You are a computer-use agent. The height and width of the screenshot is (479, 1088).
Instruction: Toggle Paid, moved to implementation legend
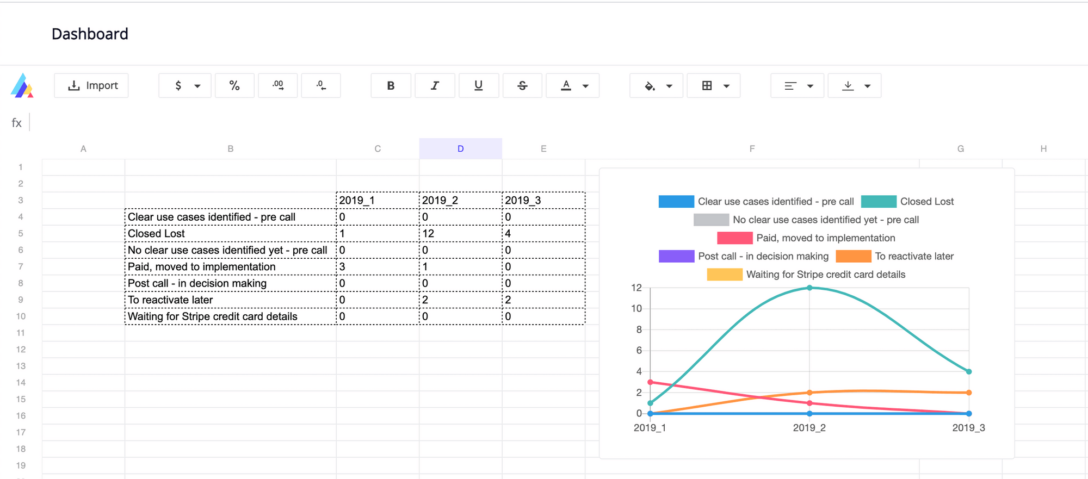point(806,238)
